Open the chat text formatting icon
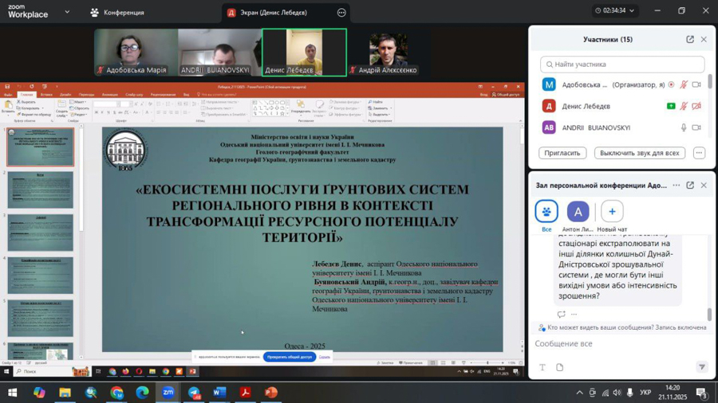Image resolution: width=718 pixels, height=403 pixels. click(542, 367)
